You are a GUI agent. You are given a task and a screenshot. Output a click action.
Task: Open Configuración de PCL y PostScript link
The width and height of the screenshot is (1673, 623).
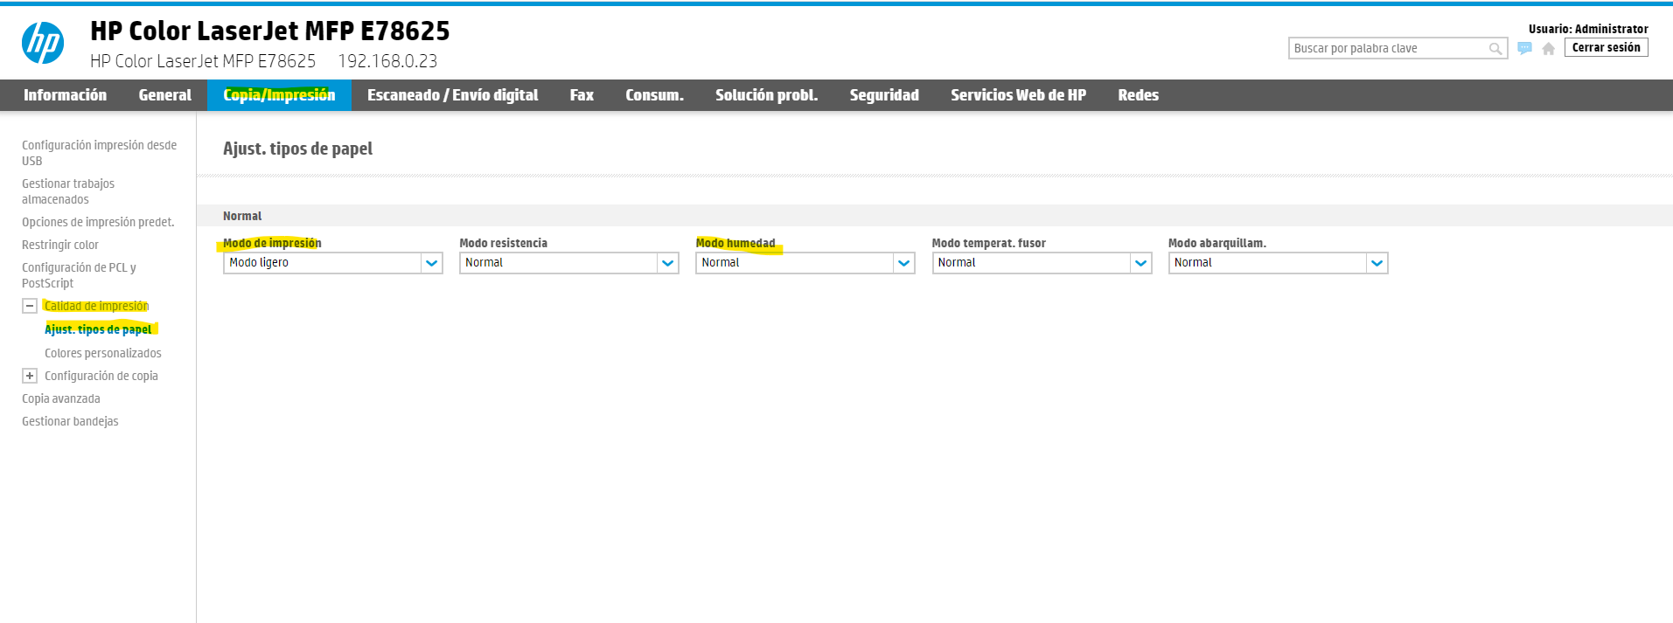pos(79,275)
